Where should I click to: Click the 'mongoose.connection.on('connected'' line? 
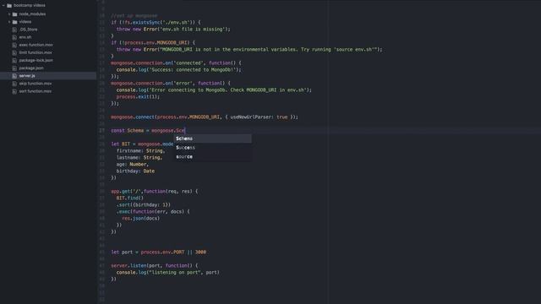[x=176, y=63]
